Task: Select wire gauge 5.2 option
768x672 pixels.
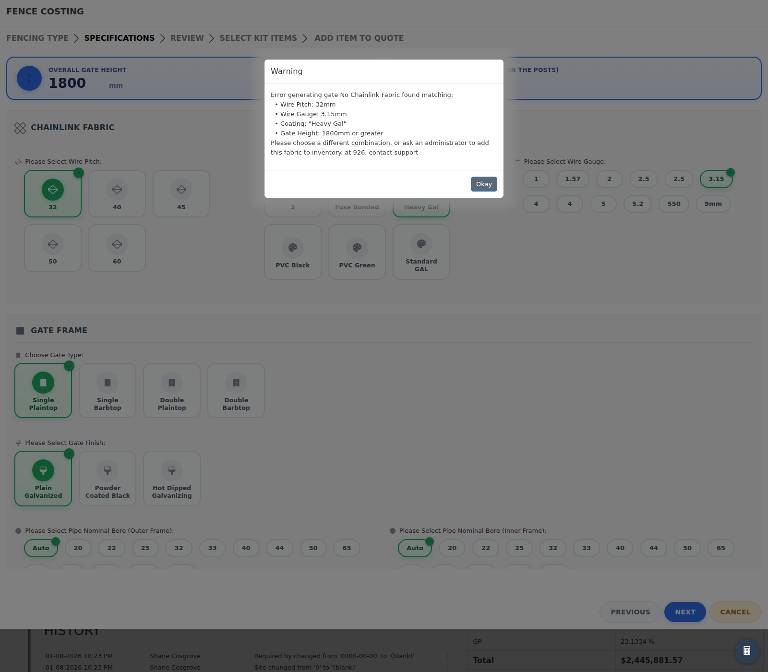Action: pyautogui.click(x=637, y=204)
